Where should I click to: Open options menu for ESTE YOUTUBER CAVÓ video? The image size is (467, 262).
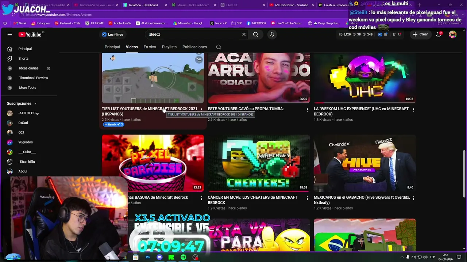point(307,110)
